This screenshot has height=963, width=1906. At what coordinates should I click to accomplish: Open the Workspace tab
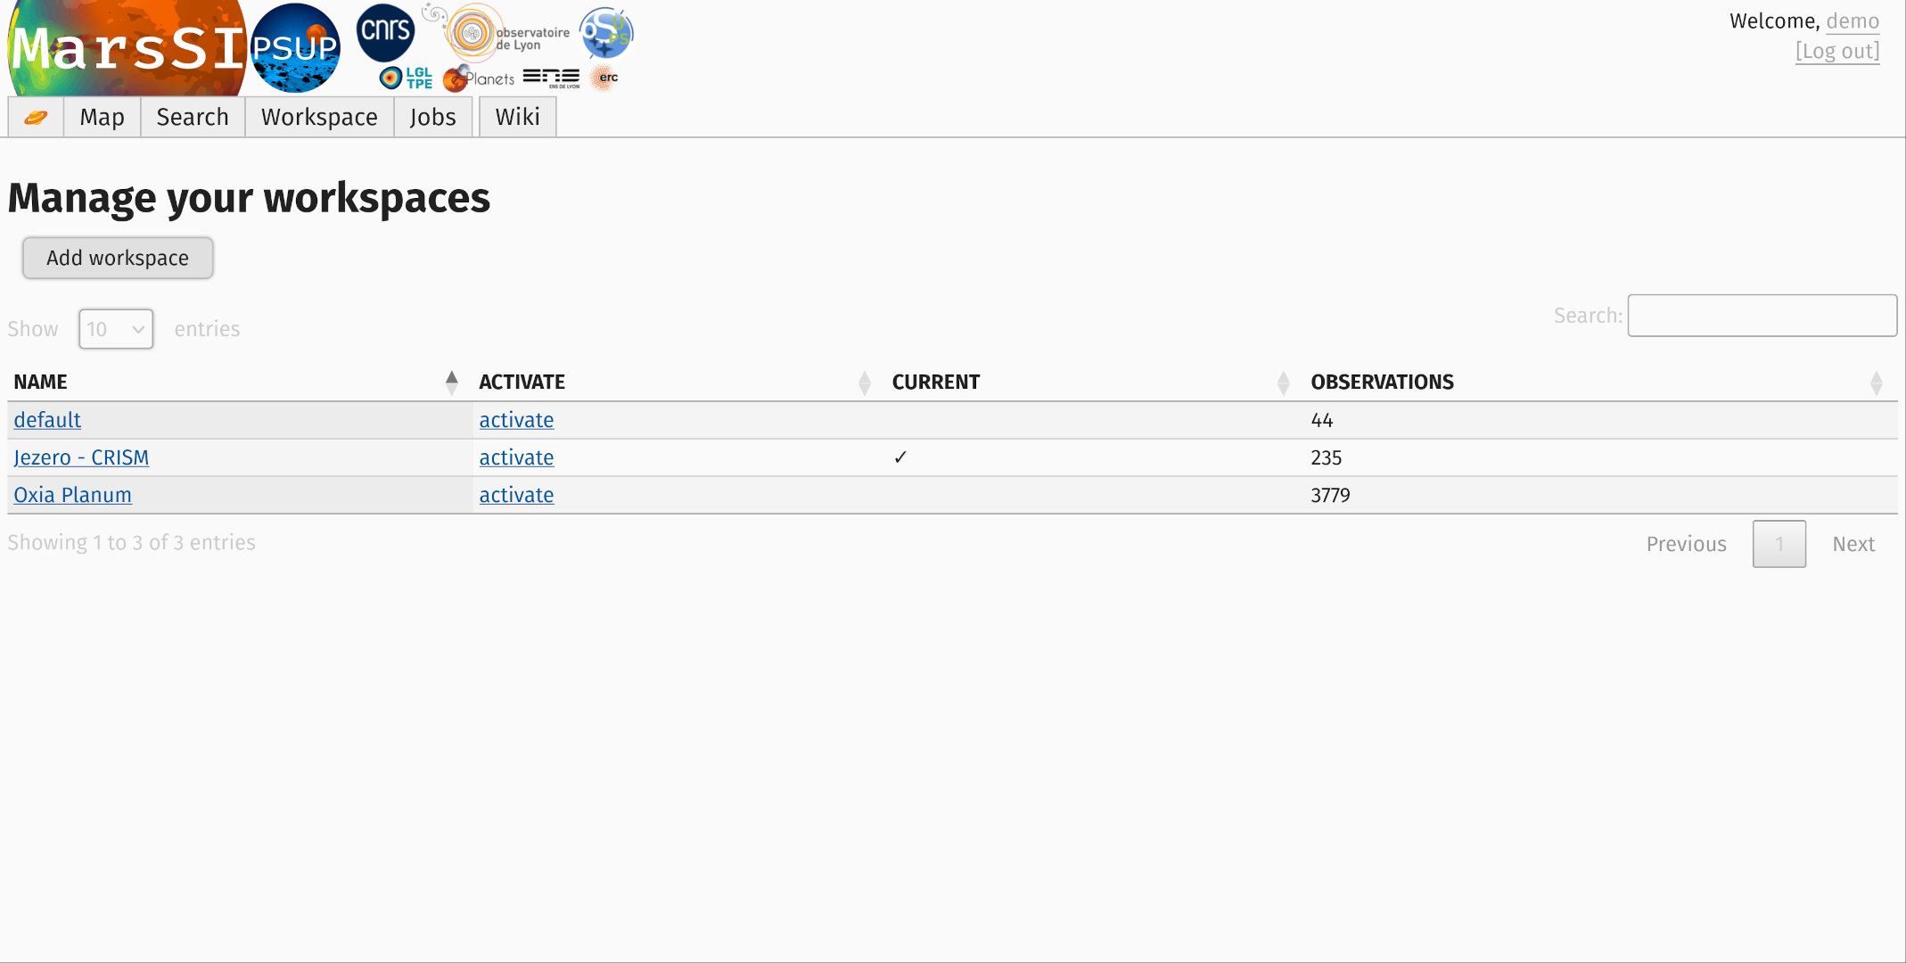point(319,117)
